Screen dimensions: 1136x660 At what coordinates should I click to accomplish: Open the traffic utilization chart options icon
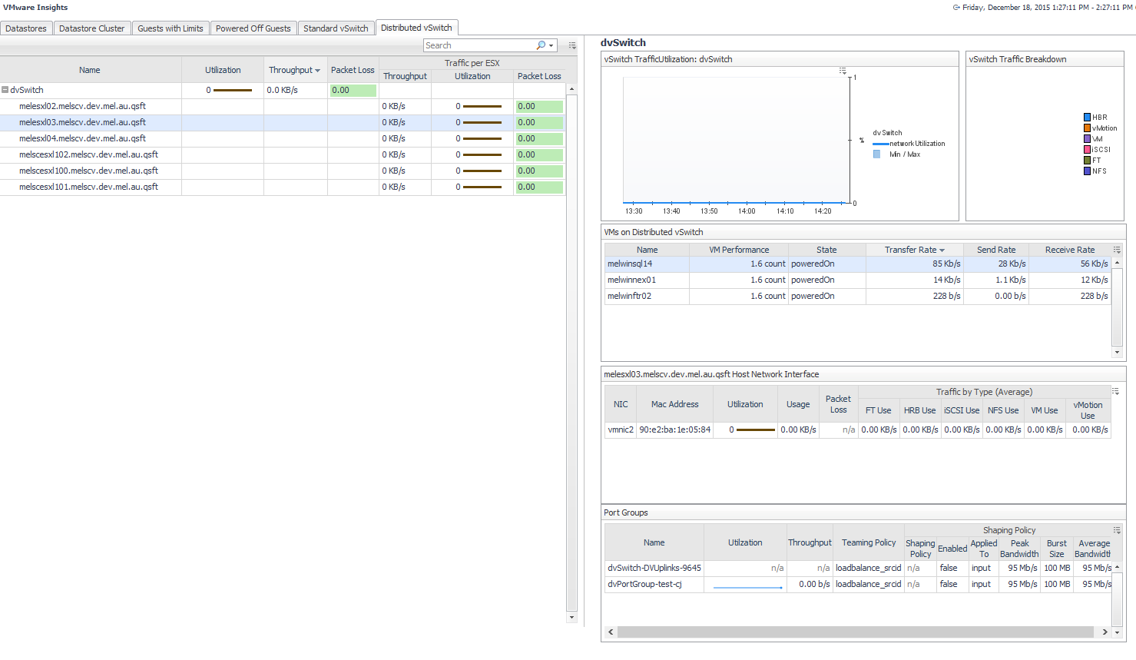pos(843,71)
